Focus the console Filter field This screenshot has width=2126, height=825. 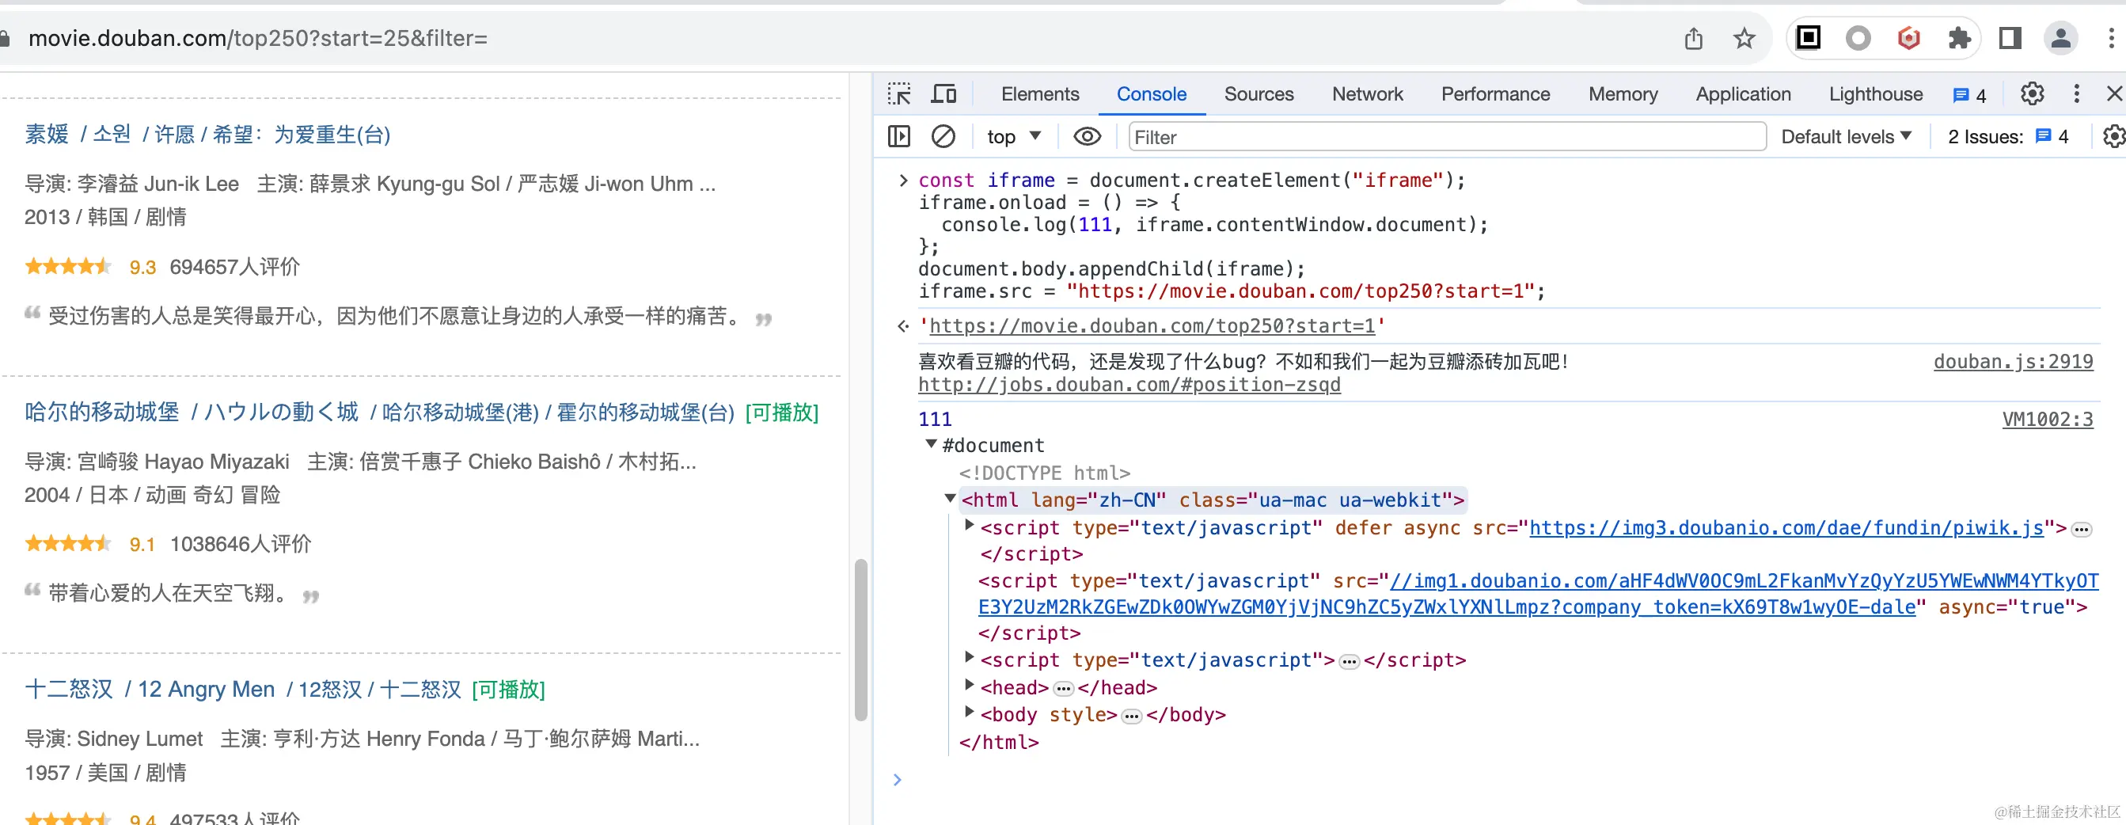click(1446, 136)
